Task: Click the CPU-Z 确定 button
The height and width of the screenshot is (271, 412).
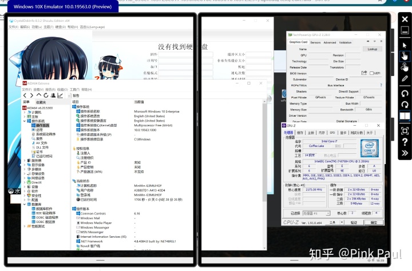Action: click(374, 222)
